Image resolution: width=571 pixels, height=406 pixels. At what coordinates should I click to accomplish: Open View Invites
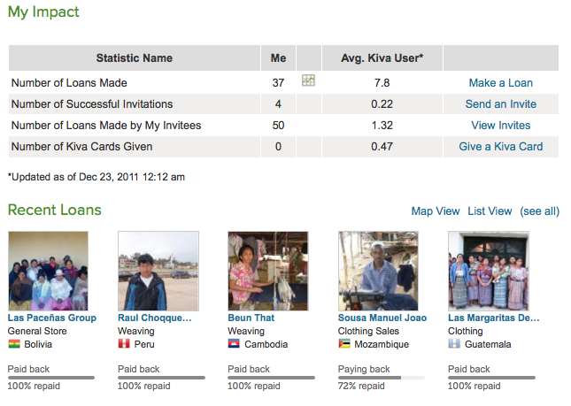pyautogui.click(x=501, y=125)
